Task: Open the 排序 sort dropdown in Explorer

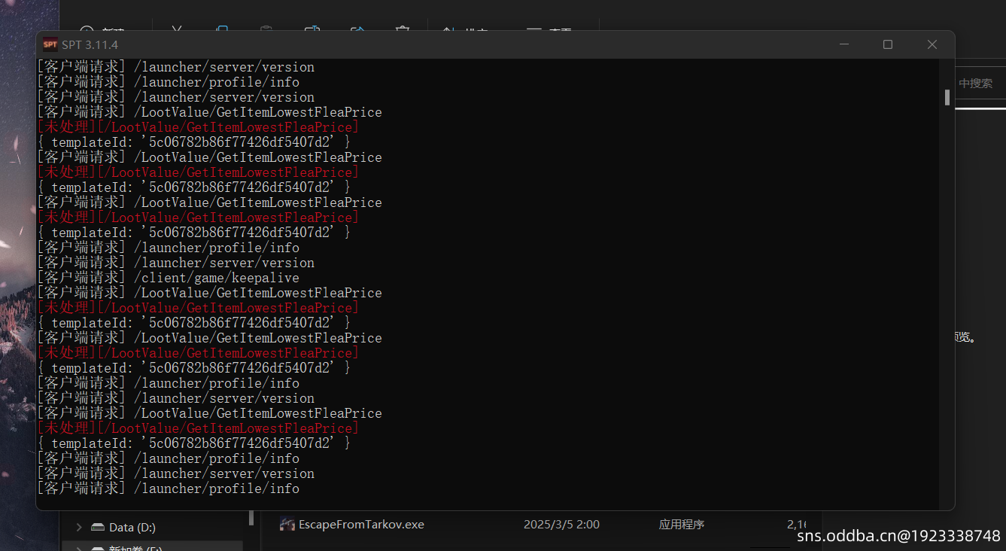Action: click(x=467, y=31)
